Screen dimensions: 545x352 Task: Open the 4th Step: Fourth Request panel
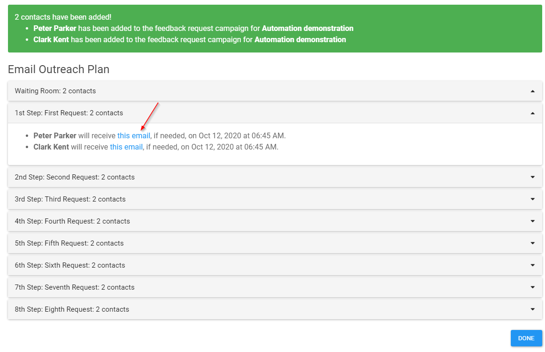point(275,221)
